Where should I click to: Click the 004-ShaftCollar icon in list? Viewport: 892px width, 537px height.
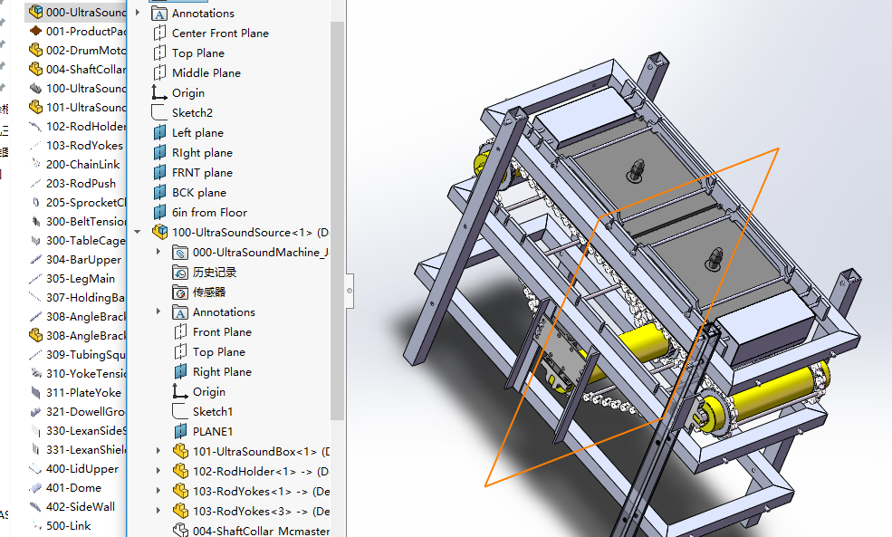35,69
